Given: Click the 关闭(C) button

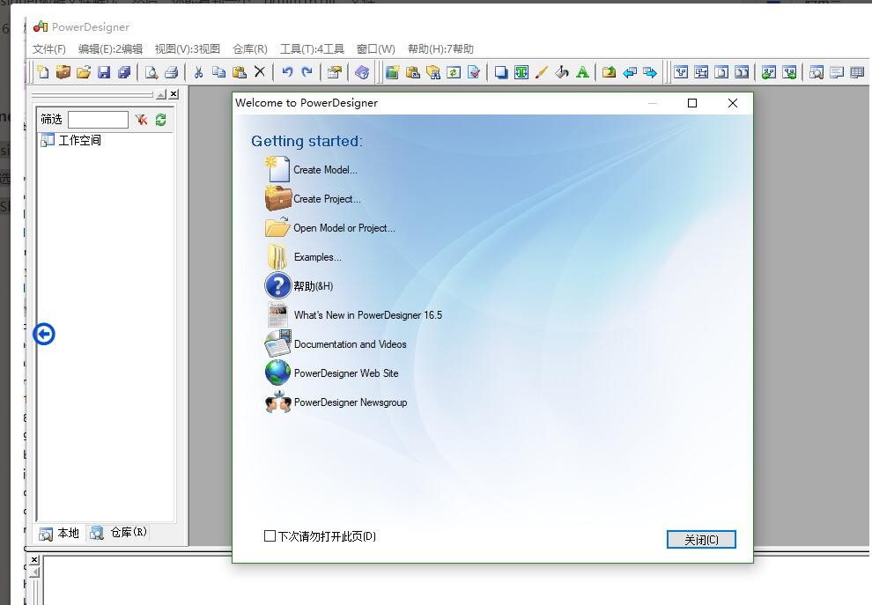Looking at the screenshot, I should (x=701, y=539).
